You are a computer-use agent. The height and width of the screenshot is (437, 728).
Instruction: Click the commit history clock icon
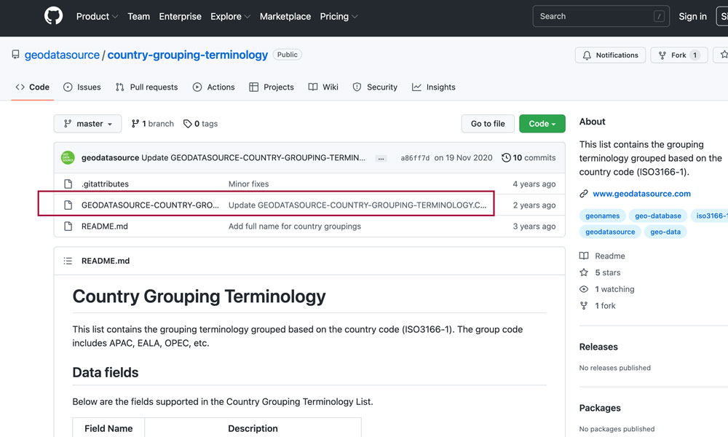tap(507, 157)
